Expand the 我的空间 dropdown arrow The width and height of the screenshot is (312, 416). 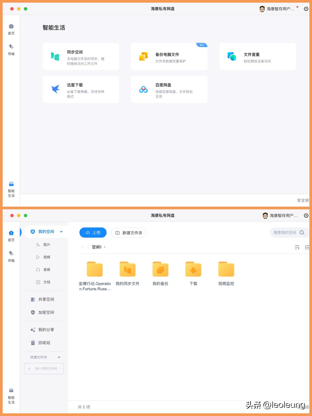61,232
